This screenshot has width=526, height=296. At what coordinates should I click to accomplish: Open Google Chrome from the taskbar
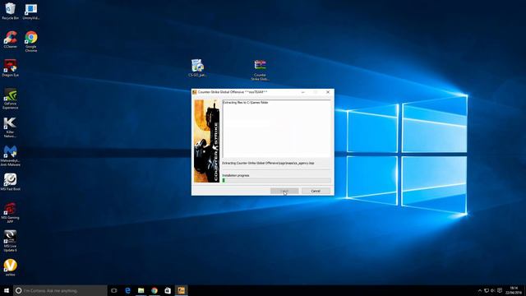155,290
